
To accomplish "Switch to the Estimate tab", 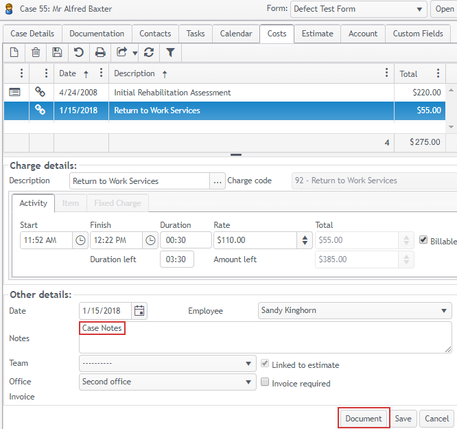I will click(317, 33).
